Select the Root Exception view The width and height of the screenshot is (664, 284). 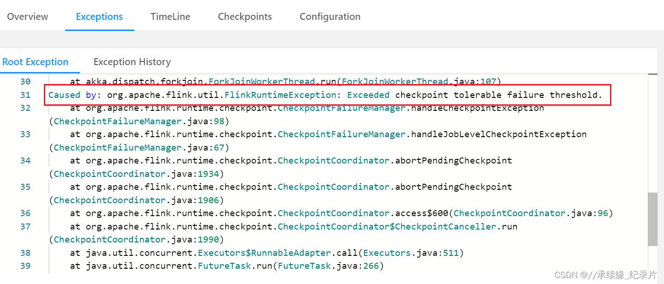(35, 61)
